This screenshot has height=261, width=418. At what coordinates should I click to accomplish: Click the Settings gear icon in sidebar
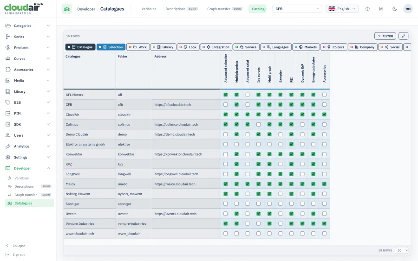(8, 157)
